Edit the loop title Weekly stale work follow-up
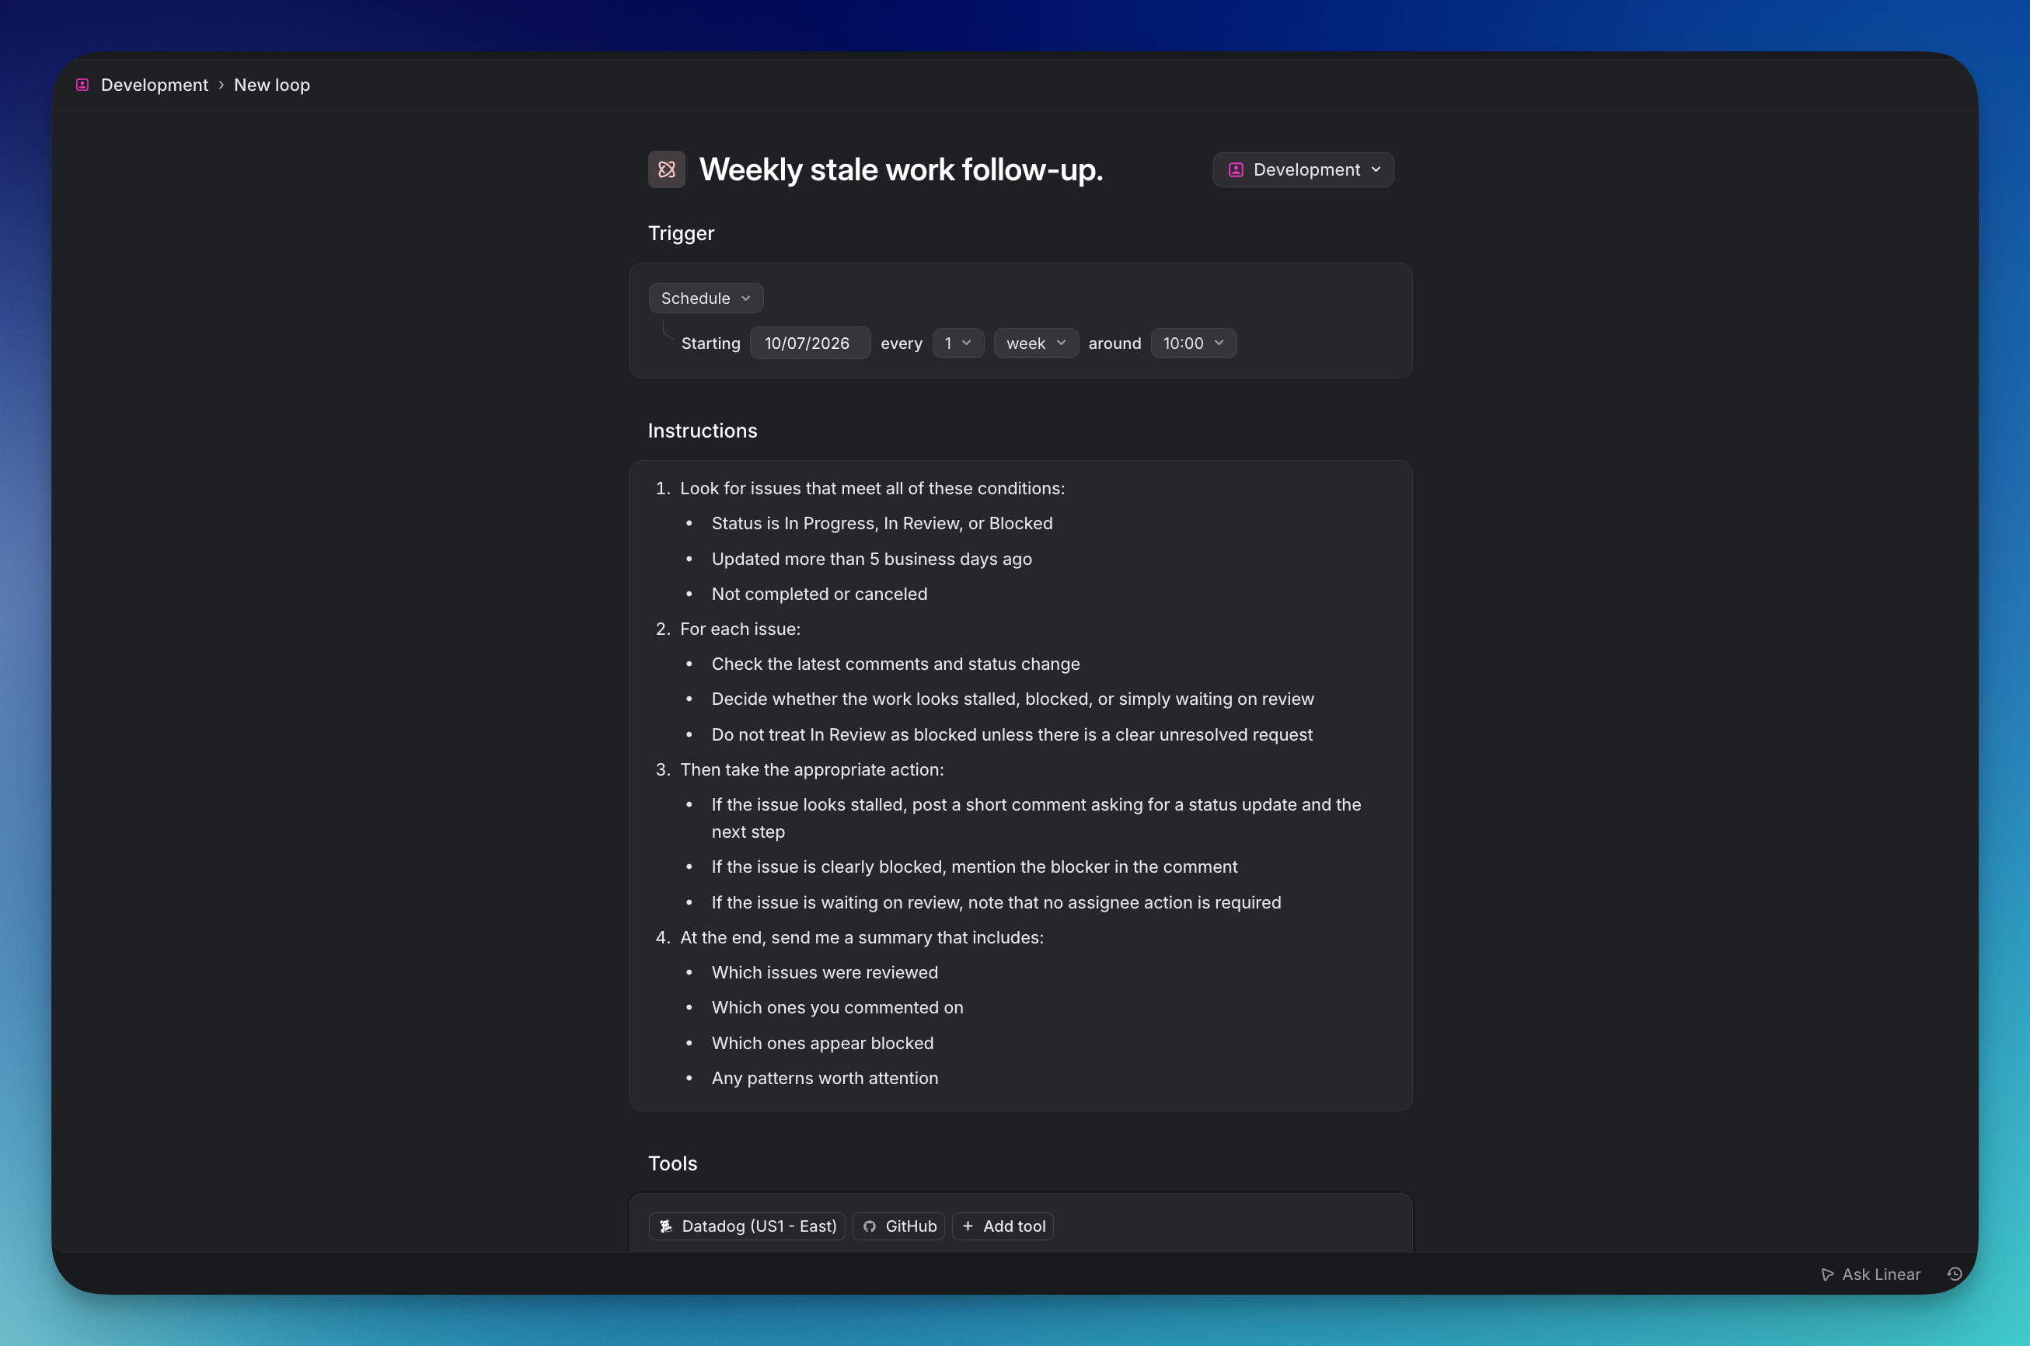 point(902,170)
